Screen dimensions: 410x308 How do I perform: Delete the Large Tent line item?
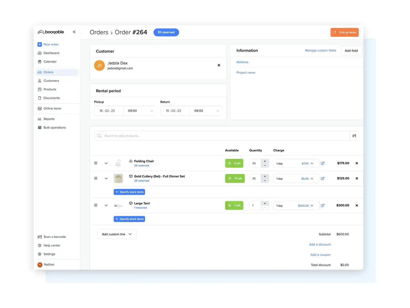click(357, 205)
